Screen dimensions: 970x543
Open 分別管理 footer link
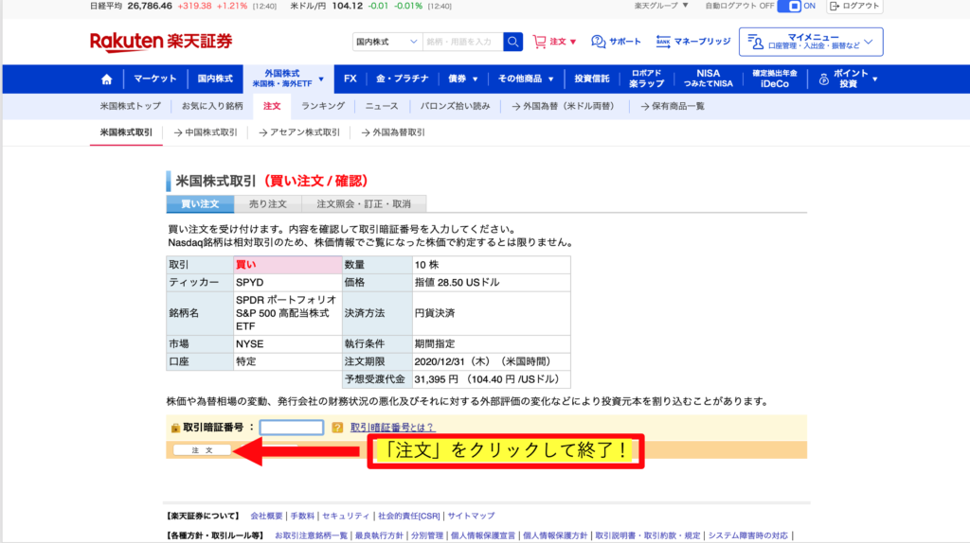click(427, 535)
